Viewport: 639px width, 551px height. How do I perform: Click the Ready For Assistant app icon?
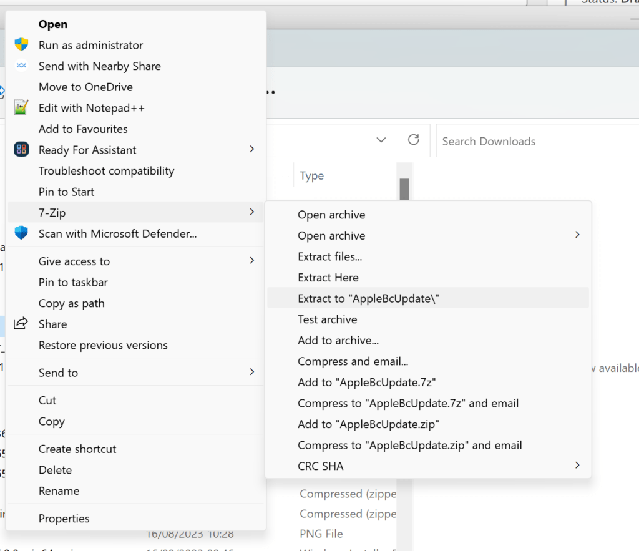(21, 149)
